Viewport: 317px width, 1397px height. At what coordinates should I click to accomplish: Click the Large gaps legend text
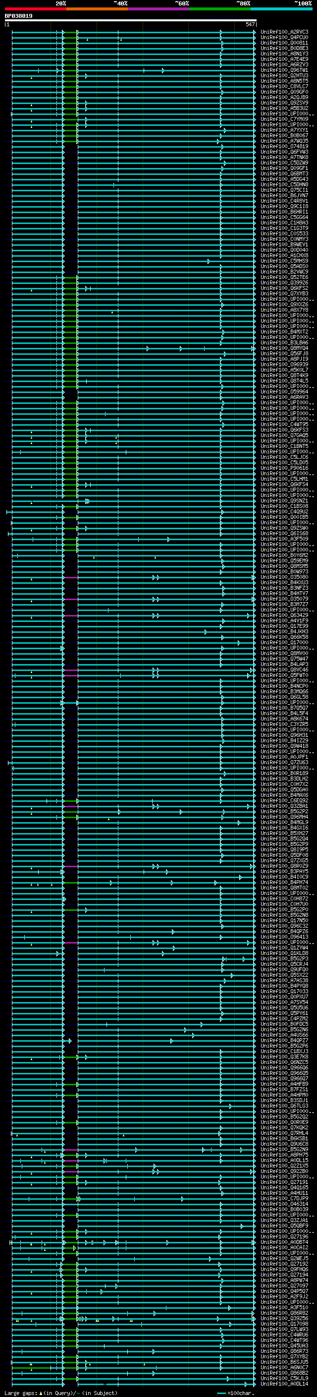tap(21, 1393)
